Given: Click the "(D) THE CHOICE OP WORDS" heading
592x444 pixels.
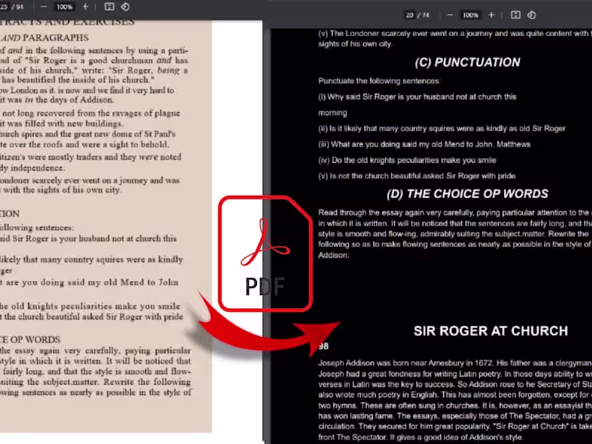Looking at the screenshot, I should [x=468, y=194].
